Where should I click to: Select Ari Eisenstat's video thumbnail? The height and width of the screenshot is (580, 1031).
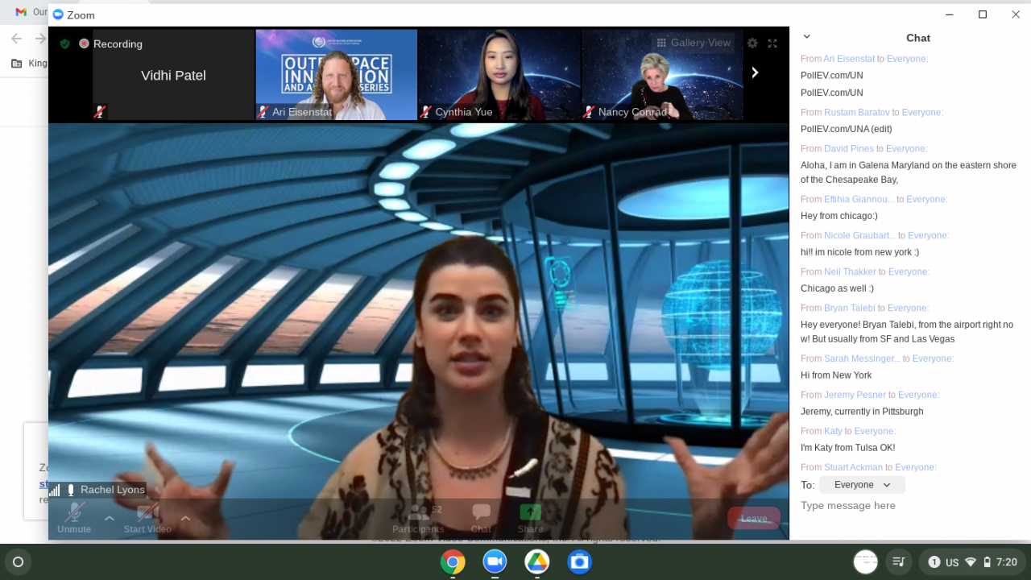[337, 75]
